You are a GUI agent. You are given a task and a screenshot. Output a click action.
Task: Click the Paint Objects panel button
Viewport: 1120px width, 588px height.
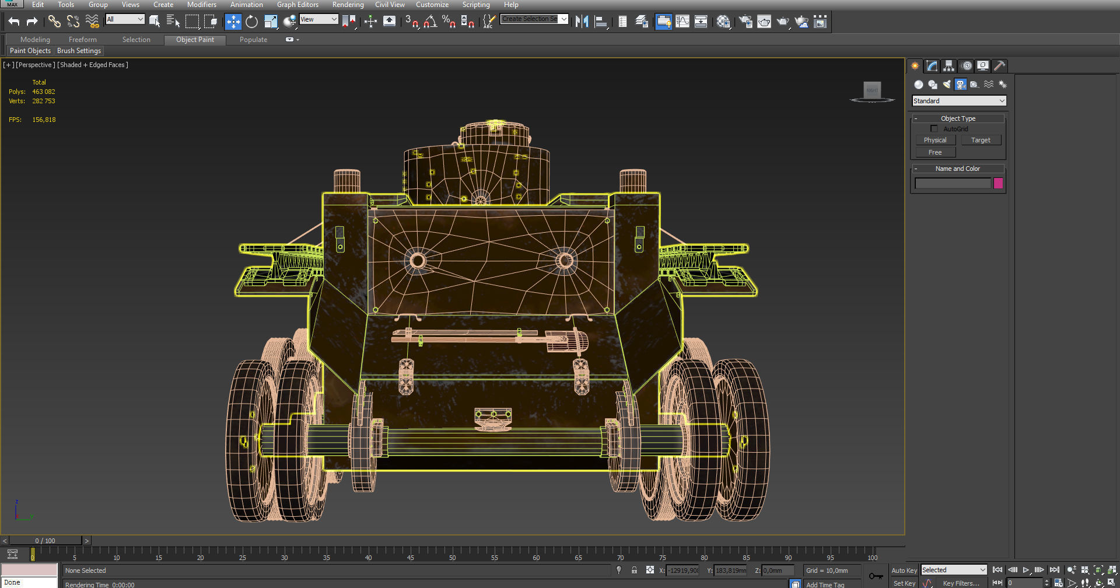[x=30, y=51]
